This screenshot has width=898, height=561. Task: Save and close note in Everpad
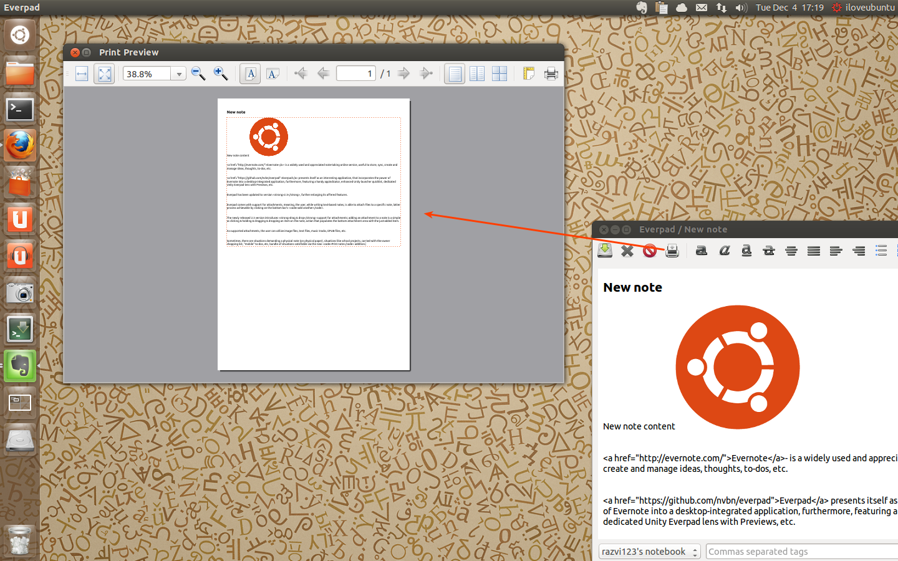click(605, 251)
